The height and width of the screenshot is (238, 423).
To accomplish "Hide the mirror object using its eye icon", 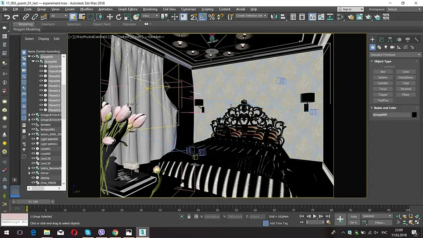I will click(x=33, y=173).
